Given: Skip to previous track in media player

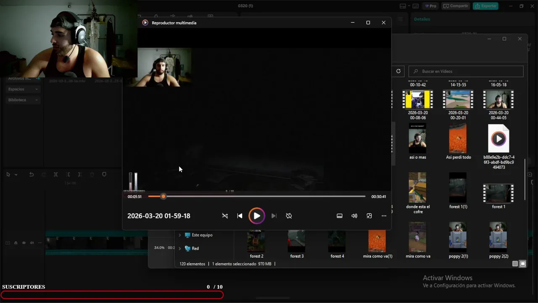Looking at the screenshot, I should 240,216.
